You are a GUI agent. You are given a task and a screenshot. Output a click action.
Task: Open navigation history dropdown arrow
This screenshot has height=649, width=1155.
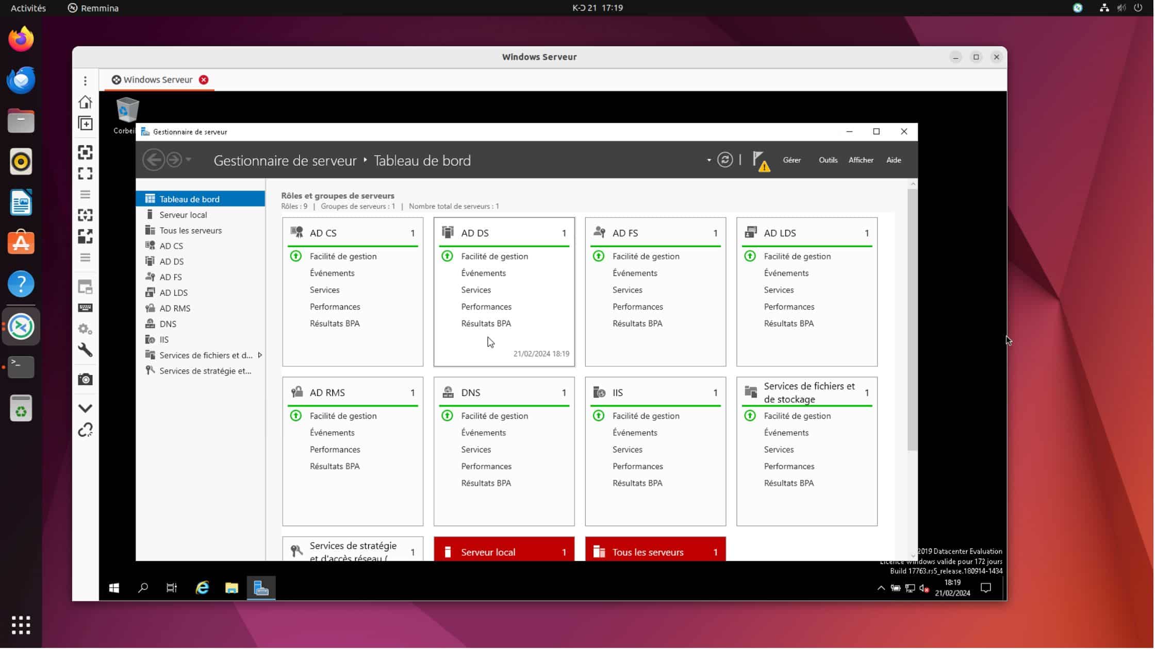[x=189, y=160]
